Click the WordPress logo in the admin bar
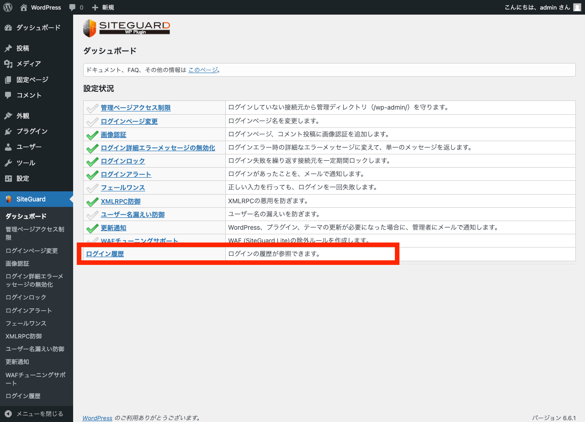This screenshot has height=422, width=585. [x=8, y=7]
